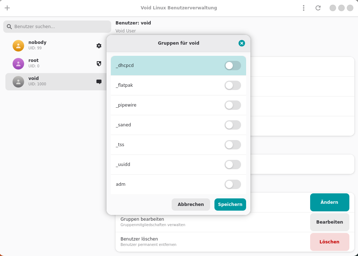Click the search magnifier icon
Viewport: 358px width, 256px height.
point(9,27)
